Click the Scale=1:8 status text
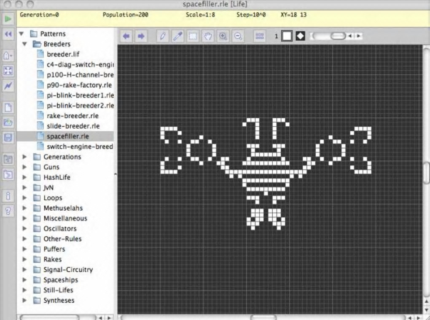430x320 pixels. pos(200,14)
